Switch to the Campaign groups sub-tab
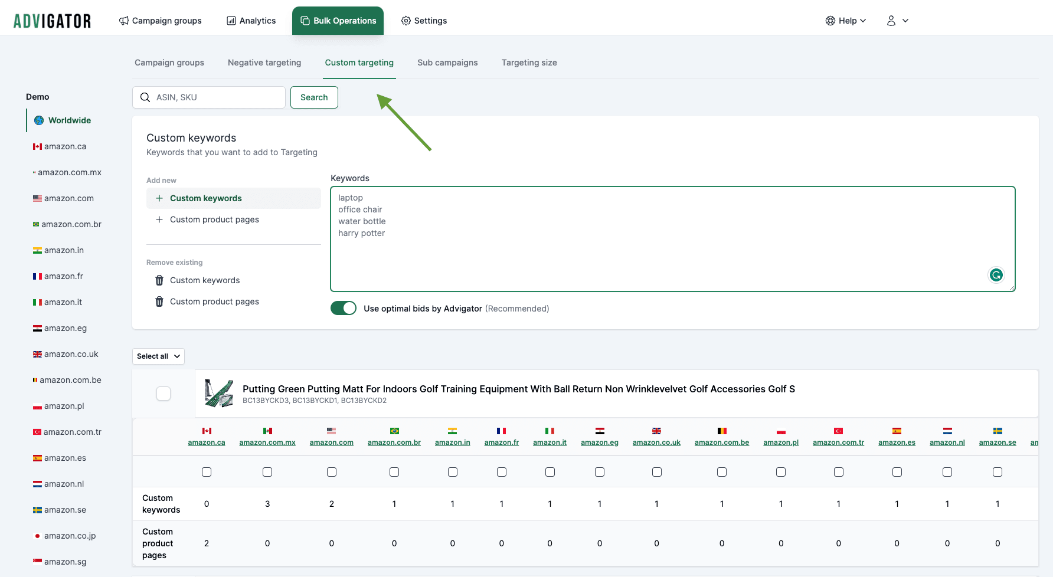1053x577 pixels. [x=169, y=63]
